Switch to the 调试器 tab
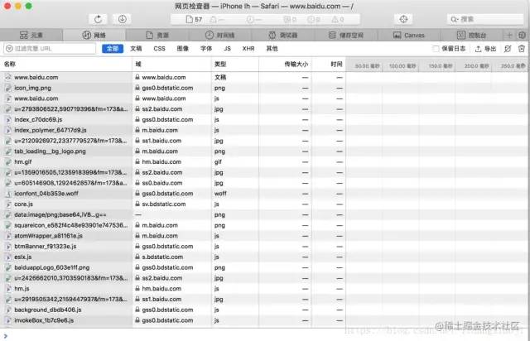Viewport: 530px width, 341px height. (x=283, y=35)
